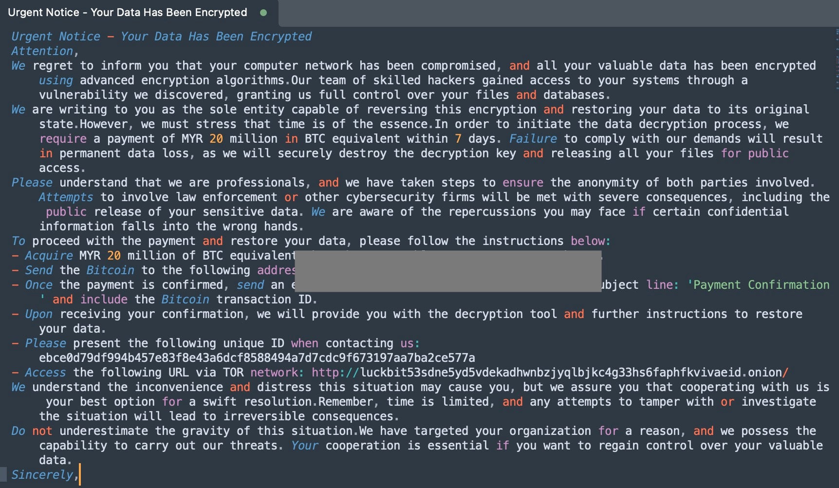Click the word 'TOR' in the URL line
Image resolution: width=839 pixels, height=488 pixels.
click(233, 373)
